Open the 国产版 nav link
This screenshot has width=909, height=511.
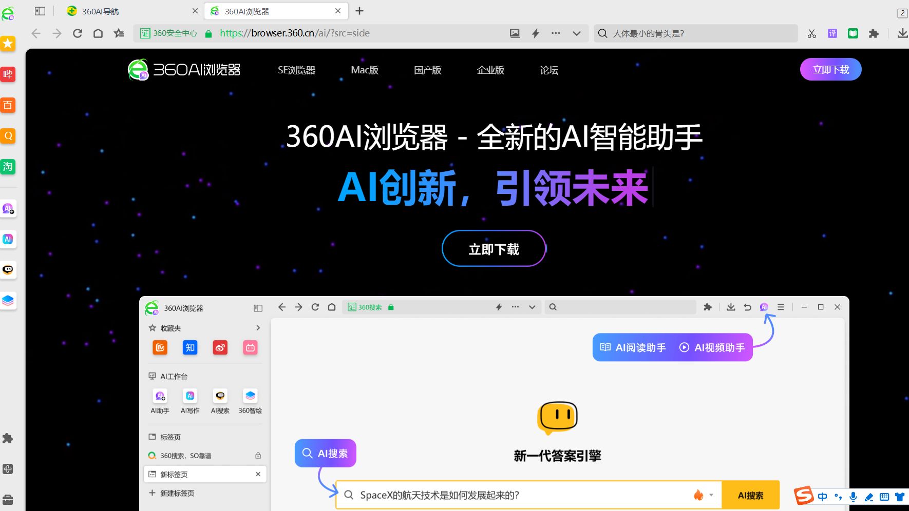(x=428, y=70)
